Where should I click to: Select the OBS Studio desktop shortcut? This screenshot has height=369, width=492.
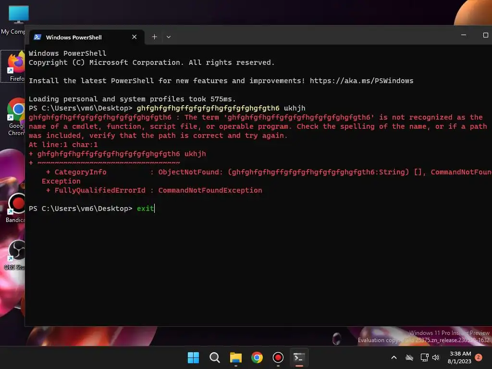14,255
